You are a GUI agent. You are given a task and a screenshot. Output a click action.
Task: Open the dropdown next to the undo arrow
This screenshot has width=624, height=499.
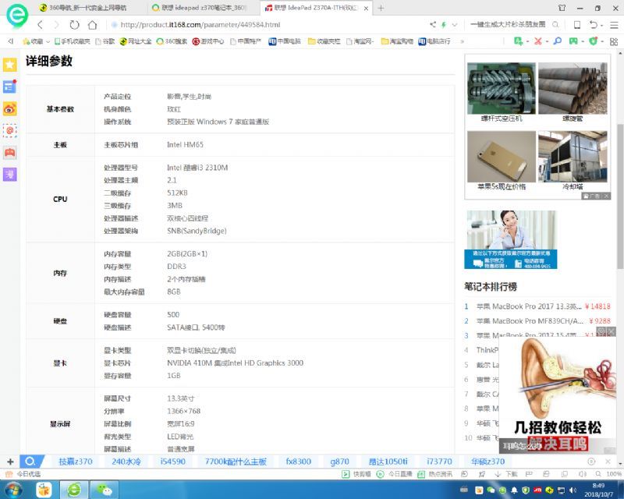click(x=601, y=25)
